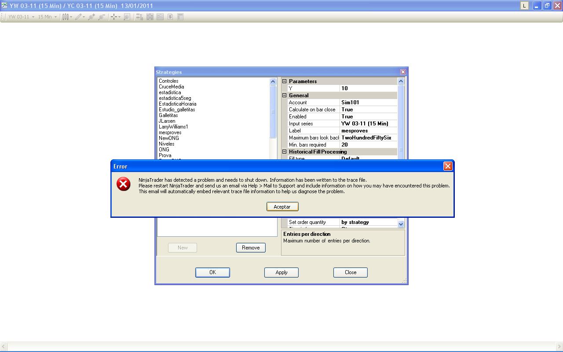Screen dimensions: 563x352
Task: Click the Set order quantity value
Action: [x=369, y=222]
